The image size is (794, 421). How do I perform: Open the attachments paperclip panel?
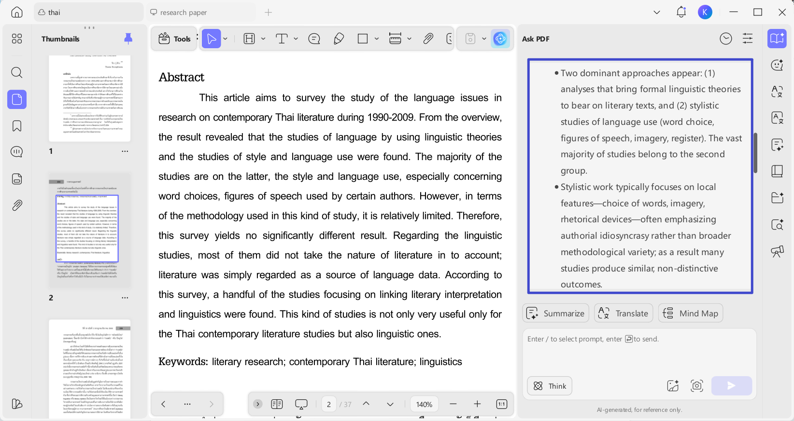pos(17,205)
